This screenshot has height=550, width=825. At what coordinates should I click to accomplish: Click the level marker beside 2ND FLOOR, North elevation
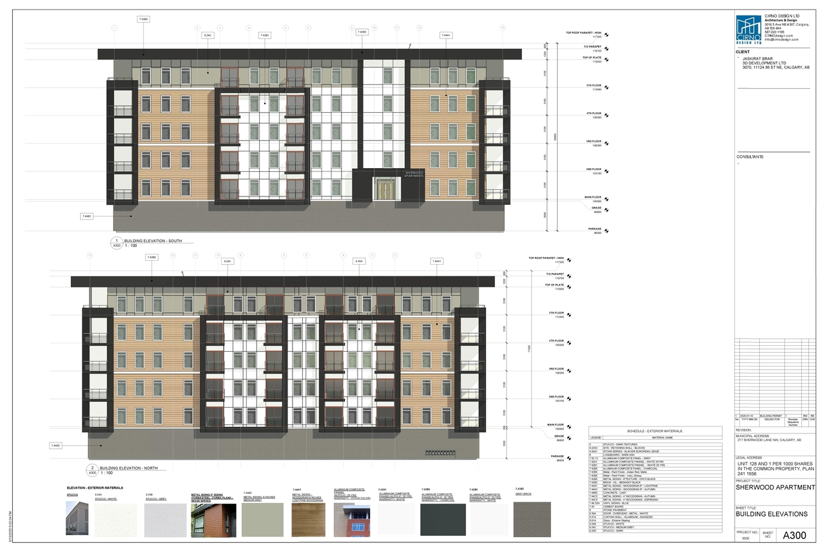(569, 399)
